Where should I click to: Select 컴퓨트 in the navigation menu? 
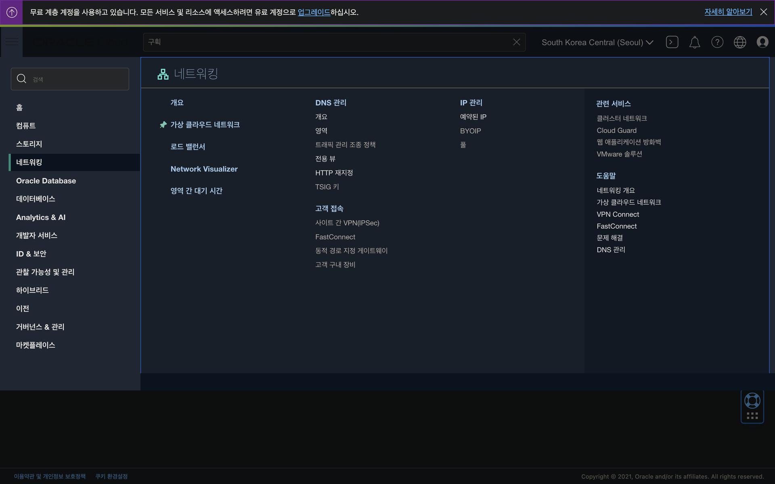pyautogui.click(x=26, y=126)
